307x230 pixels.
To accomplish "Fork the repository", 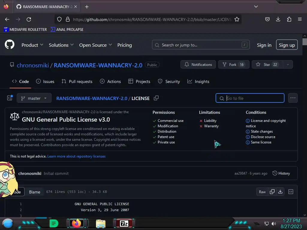I will pyautogui.click(x=234, y=65).
